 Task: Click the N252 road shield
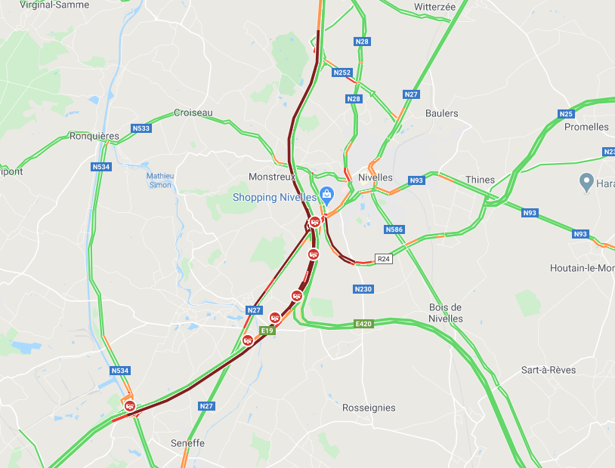point(342,72)
